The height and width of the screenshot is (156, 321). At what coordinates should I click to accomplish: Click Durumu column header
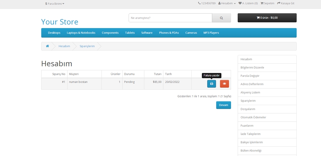click(x=133, y=74)
